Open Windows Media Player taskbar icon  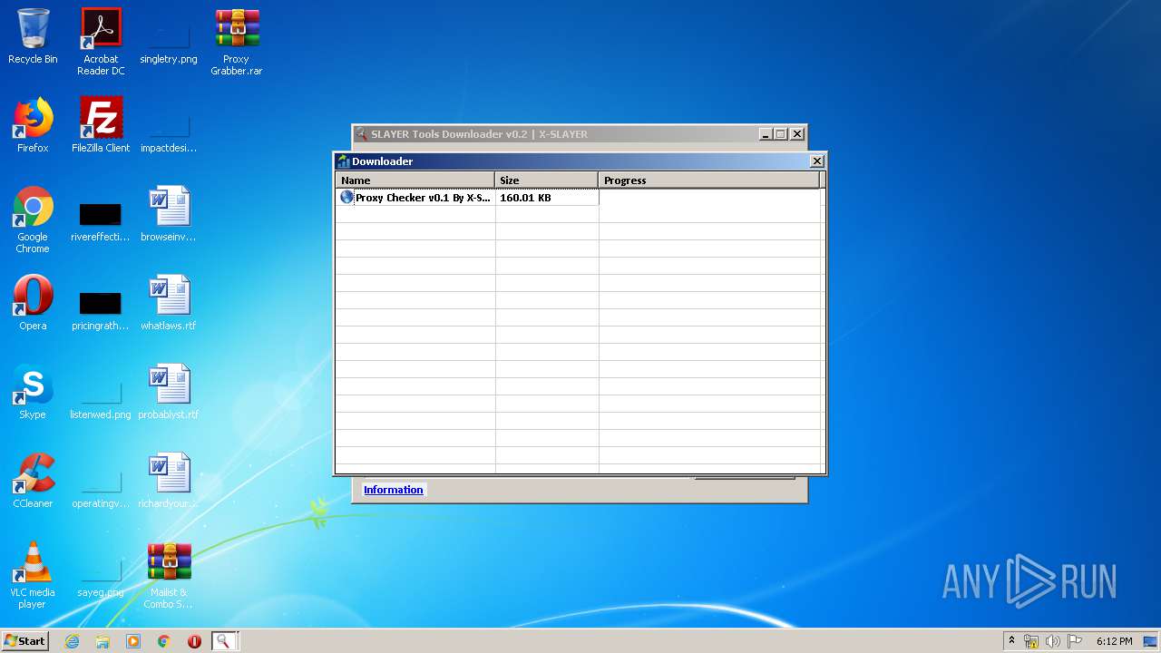click(x=133, y=641)
